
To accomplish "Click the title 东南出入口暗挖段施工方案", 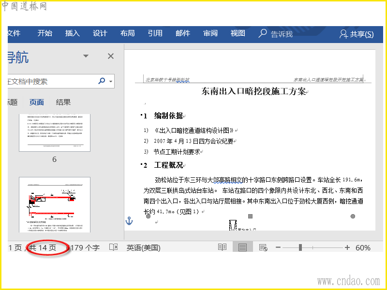I will [253, 91].
